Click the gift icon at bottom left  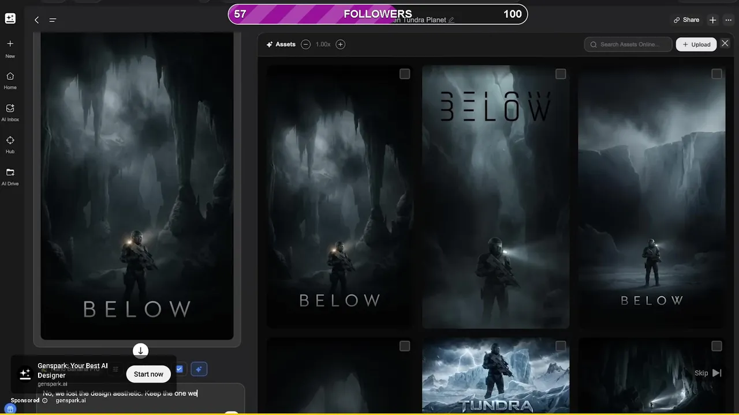(x=10, y=409)
